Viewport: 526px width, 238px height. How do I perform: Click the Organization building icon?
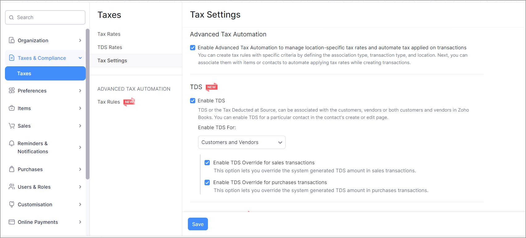pos(12,40)
